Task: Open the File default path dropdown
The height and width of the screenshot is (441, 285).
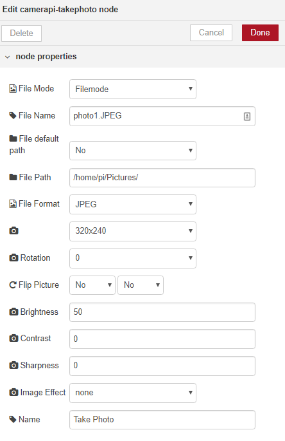Action: tap(133, 151)
